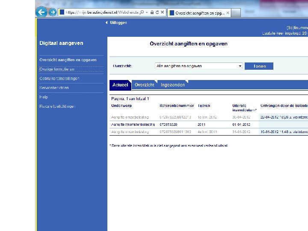Select the Overzicht aangiften en opg... browser tab
The width and height of the screenshot is (308, 231).
[x=199, y=13]
